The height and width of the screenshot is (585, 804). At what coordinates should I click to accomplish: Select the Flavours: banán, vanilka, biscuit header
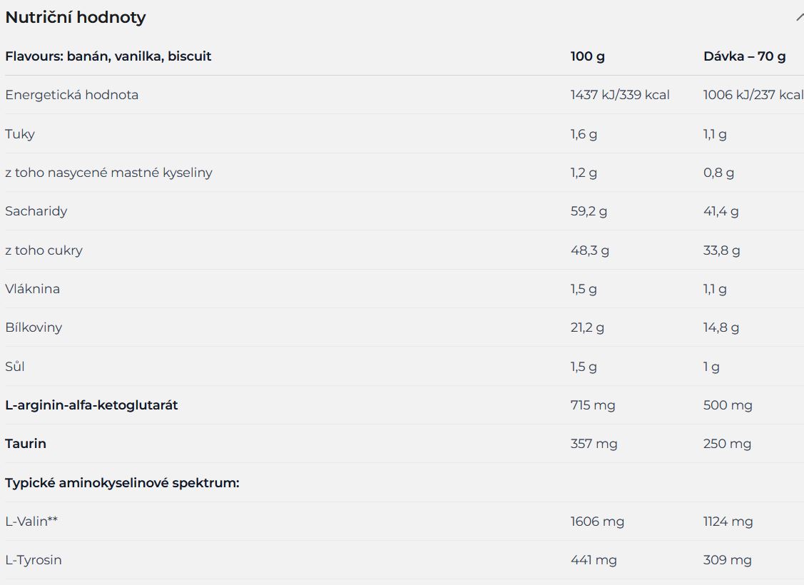coord(108,56)
